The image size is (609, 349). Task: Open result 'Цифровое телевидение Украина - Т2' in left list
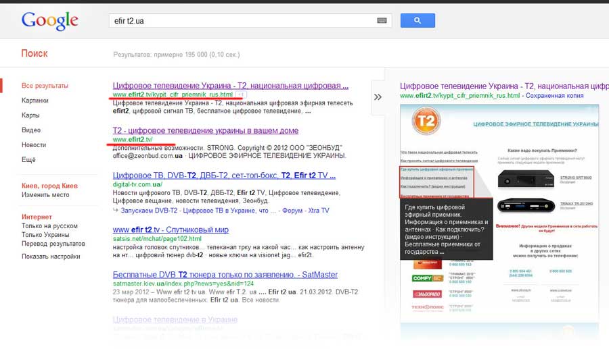230,86
